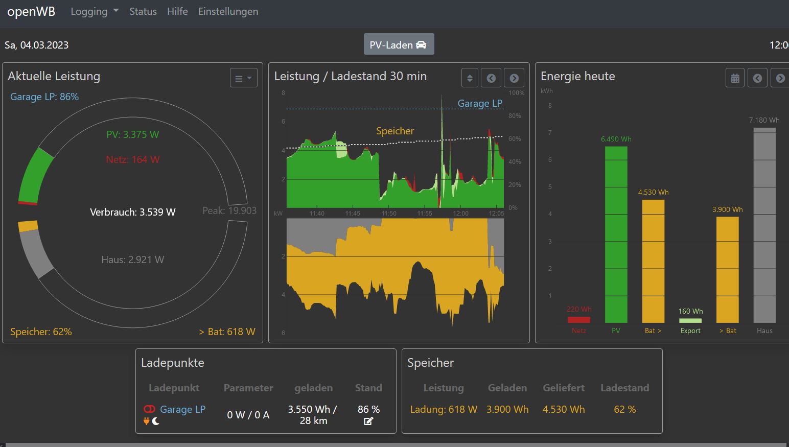Show previous day in Energie heute
Image resolution: width=789 pixels, height=447 pixels.
[757, 78]
